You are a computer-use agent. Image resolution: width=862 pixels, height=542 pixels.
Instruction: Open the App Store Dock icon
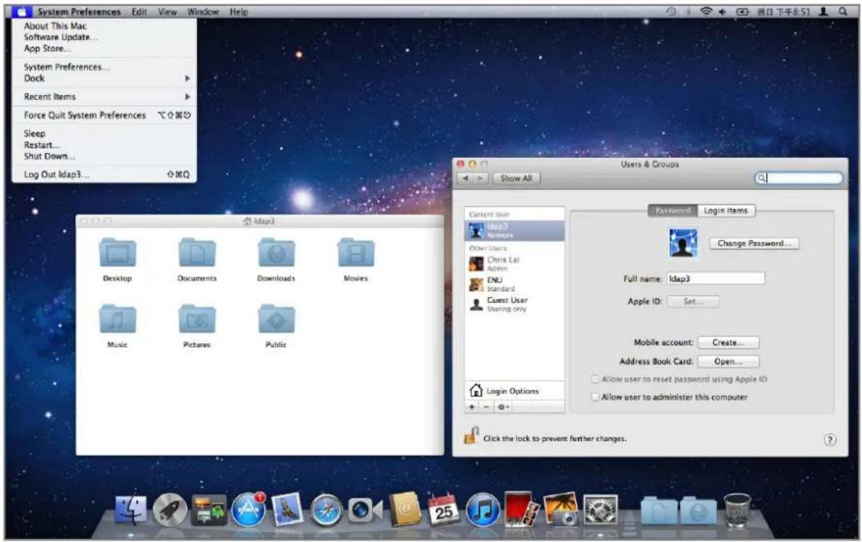(x=248, y=509)
